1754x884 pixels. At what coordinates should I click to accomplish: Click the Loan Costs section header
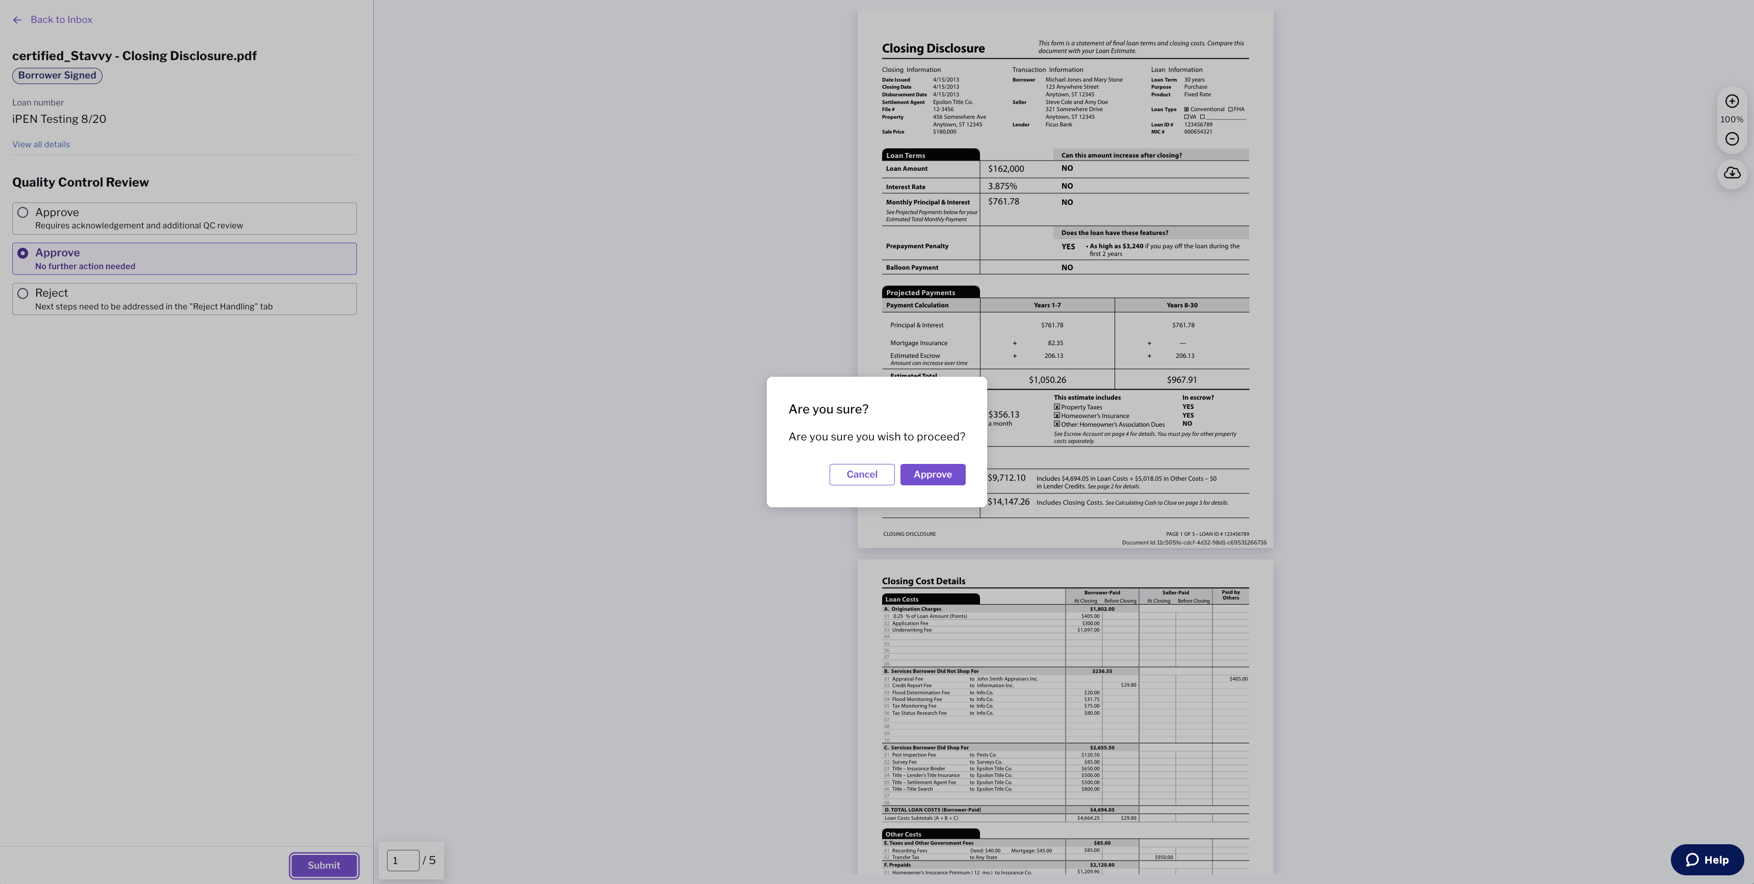[x=930, y=600]
